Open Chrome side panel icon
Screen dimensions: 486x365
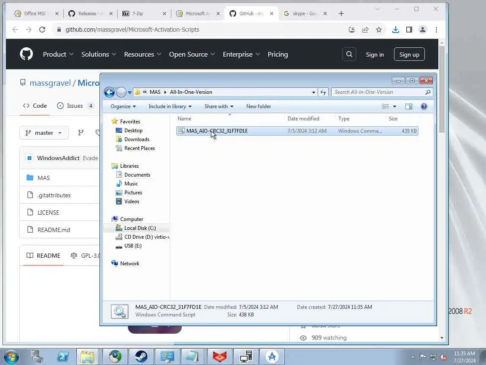[409, 30]
